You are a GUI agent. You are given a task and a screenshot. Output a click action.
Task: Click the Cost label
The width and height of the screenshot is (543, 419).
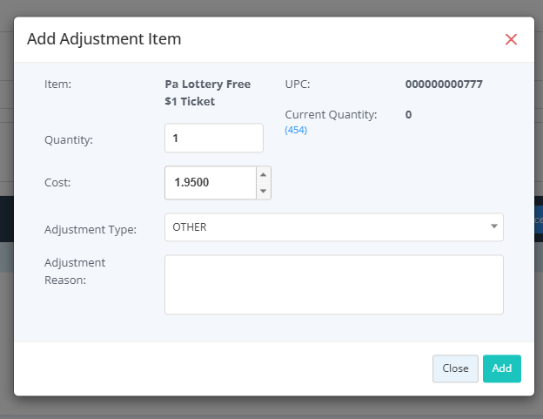57,183
